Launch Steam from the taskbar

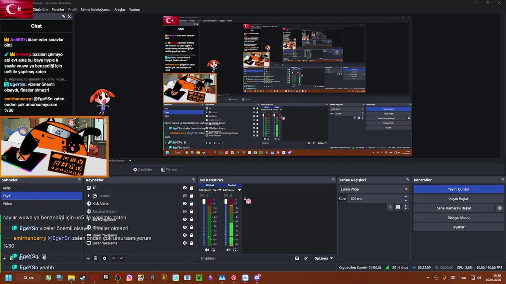point(83,278)
